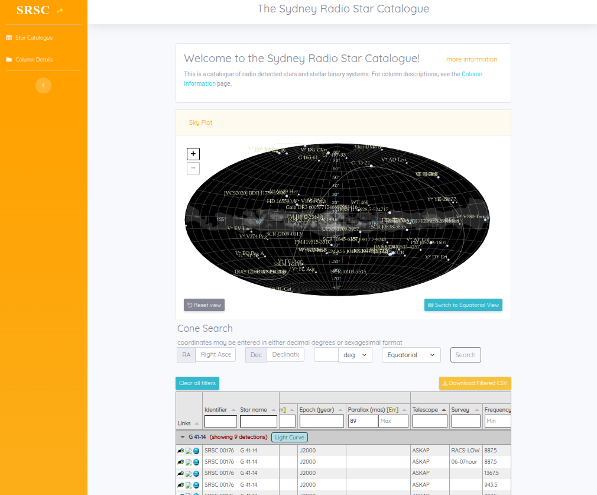Click middle image icon in RACS-LOW row
Viewport: 597px width, 495px height.
[x=189, y=451]
